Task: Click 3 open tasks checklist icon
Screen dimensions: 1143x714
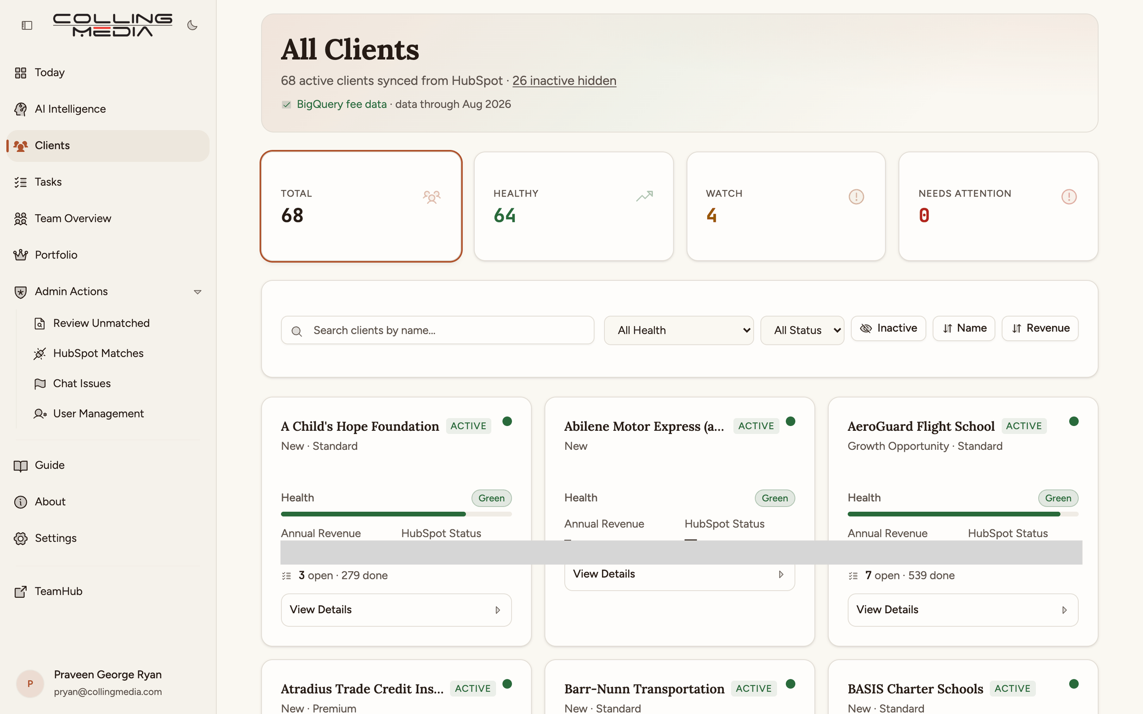Action: (x=286, y=576)
